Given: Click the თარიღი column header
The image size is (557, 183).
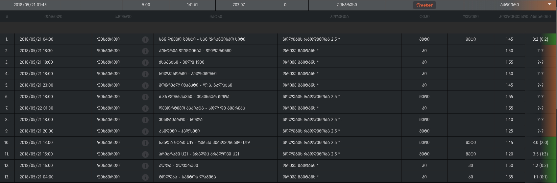Looking at the screenshot, I should click(53, 16).
